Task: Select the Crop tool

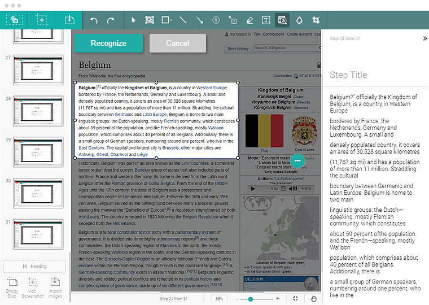Action: tap(316, 20)
